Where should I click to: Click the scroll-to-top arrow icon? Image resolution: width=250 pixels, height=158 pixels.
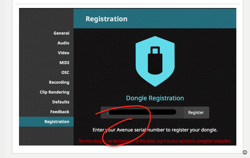coord(245,152)
